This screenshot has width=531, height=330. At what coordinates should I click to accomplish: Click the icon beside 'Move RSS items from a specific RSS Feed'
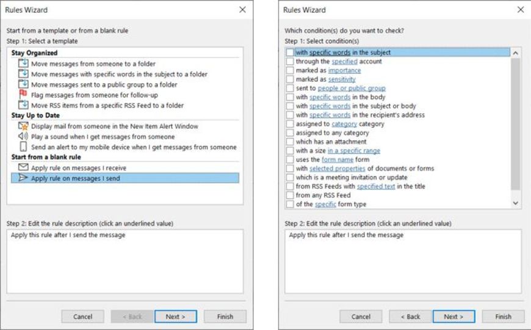(x=23, y=105)
